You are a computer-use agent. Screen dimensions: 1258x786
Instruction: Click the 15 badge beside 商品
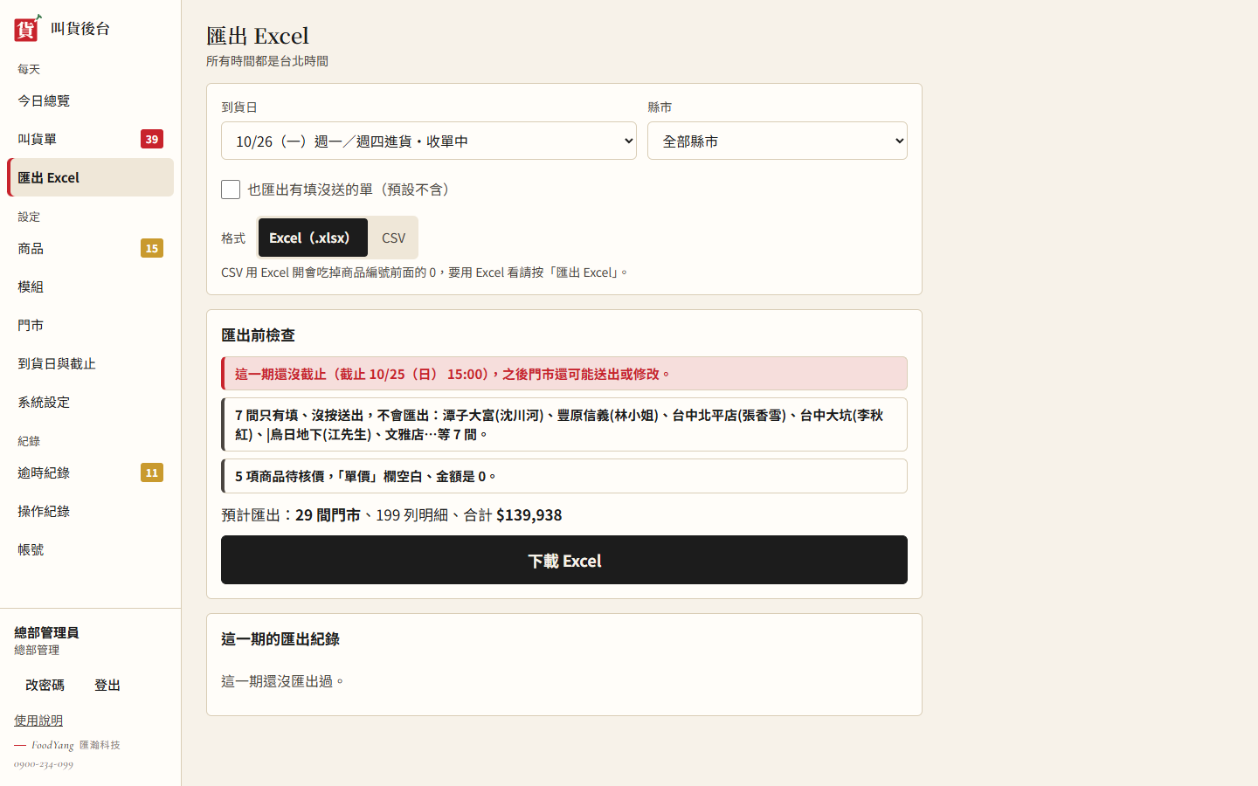point(152,248)
